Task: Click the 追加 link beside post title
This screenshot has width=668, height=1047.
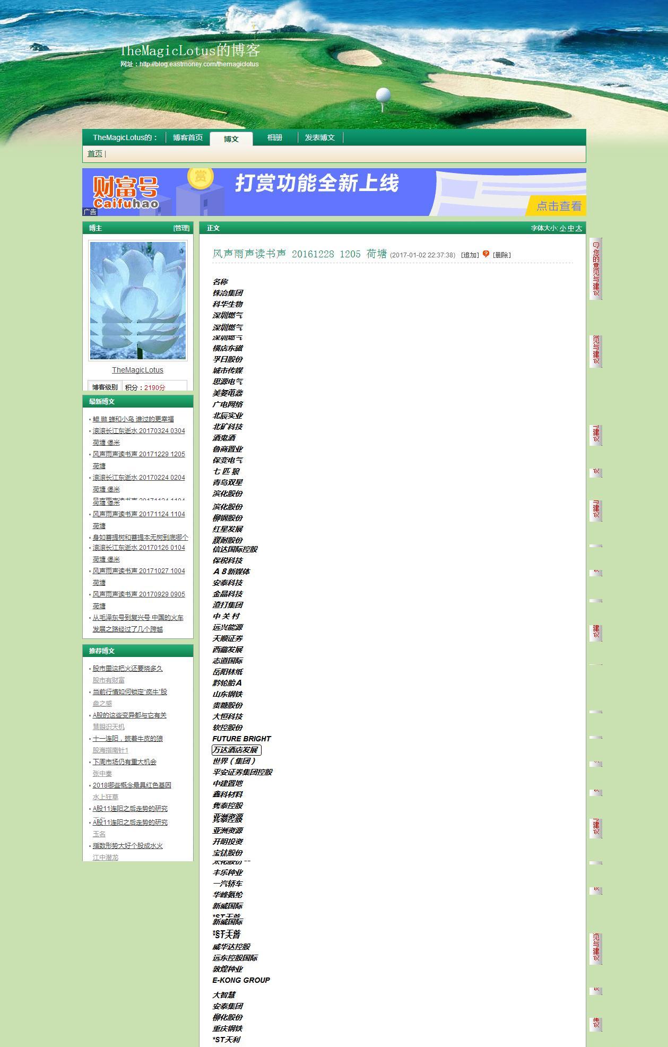Action: pos(470,255)
